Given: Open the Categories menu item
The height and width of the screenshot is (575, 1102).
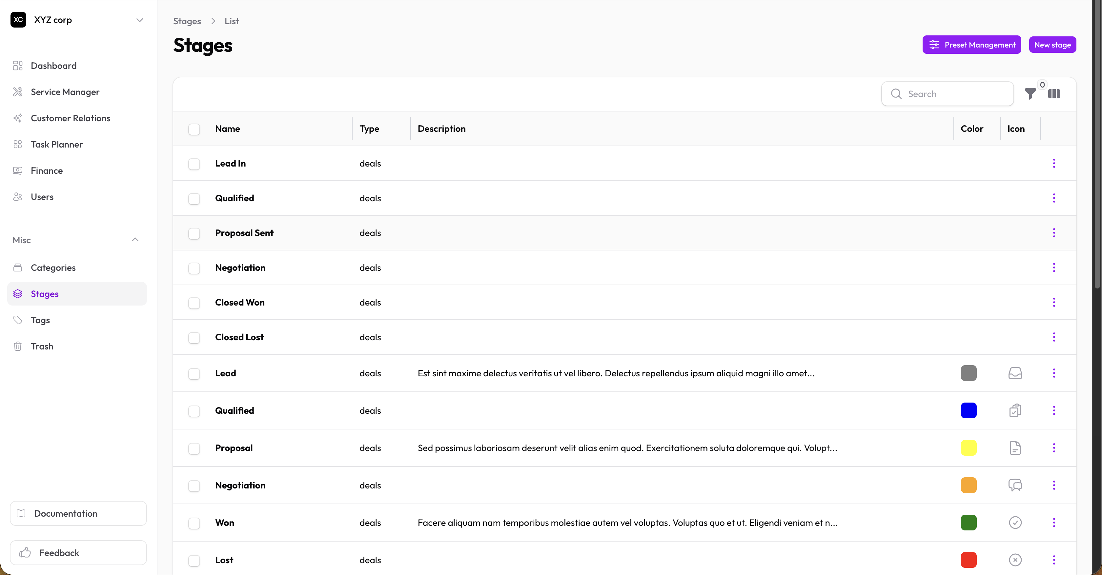Looking at the screenshot, I should [x=77, y=268].
